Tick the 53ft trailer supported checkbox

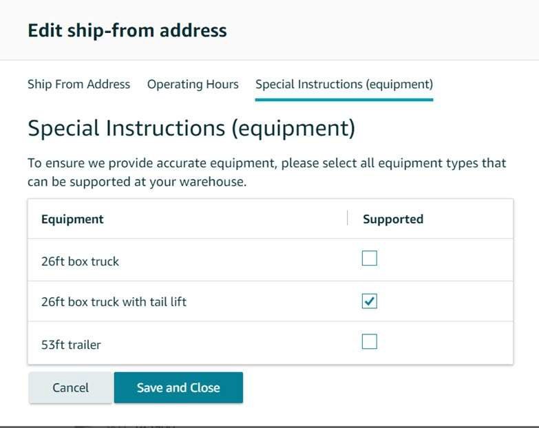tap(370, 342)
